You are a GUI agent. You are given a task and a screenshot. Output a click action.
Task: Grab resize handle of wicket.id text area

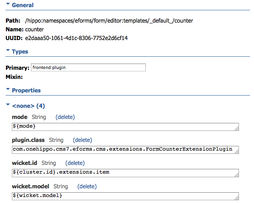click(x=237, y=175)
